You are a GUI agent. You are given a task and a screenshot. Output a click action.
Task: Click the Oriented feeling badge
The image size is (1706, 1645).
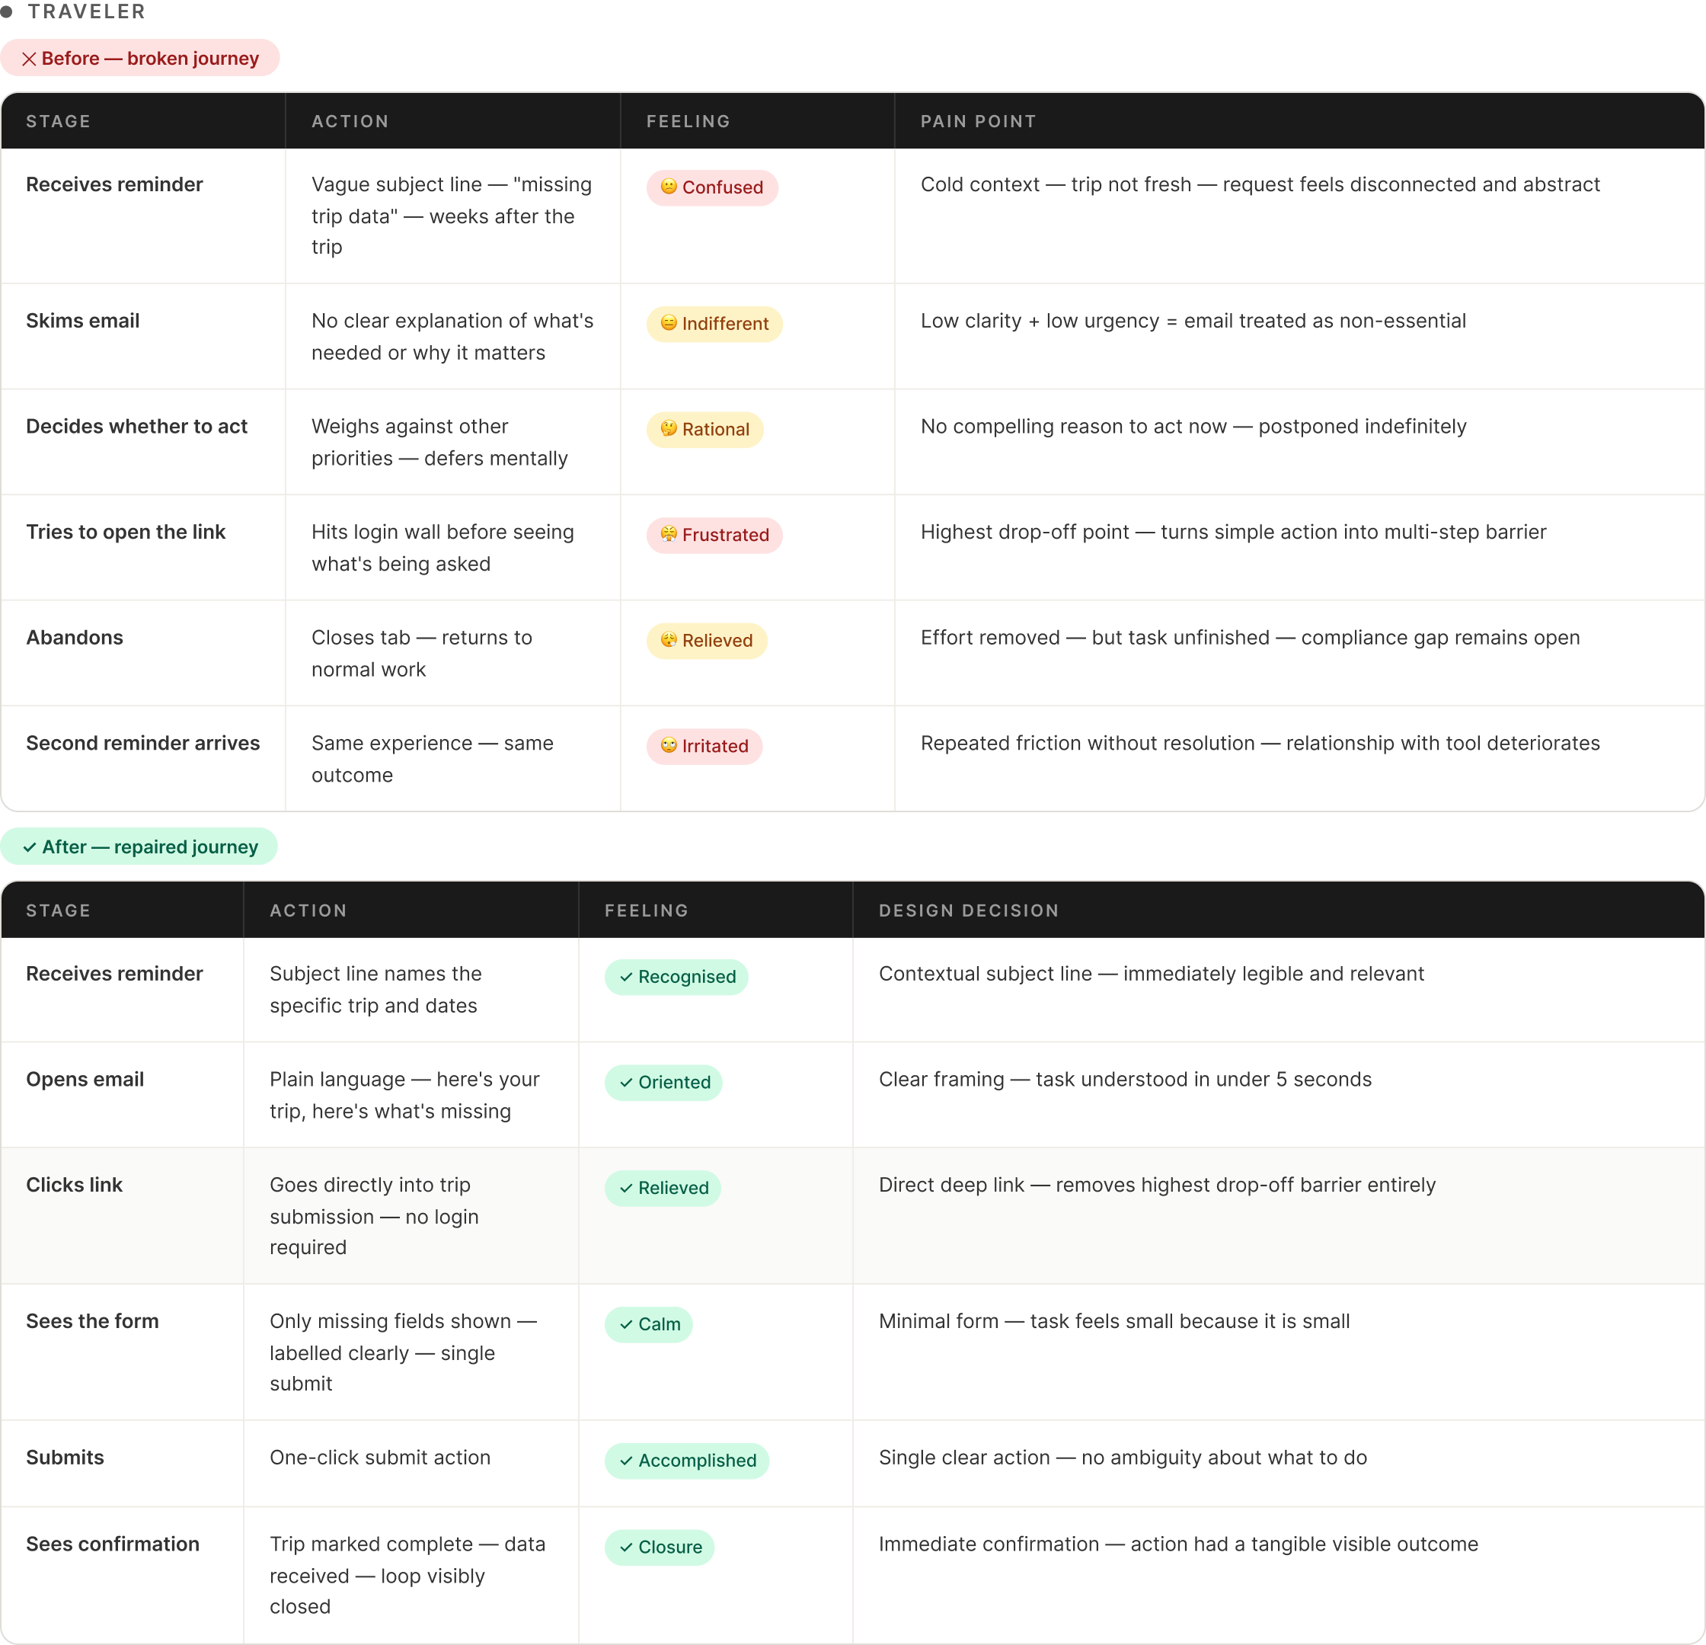coord(663,1082)
